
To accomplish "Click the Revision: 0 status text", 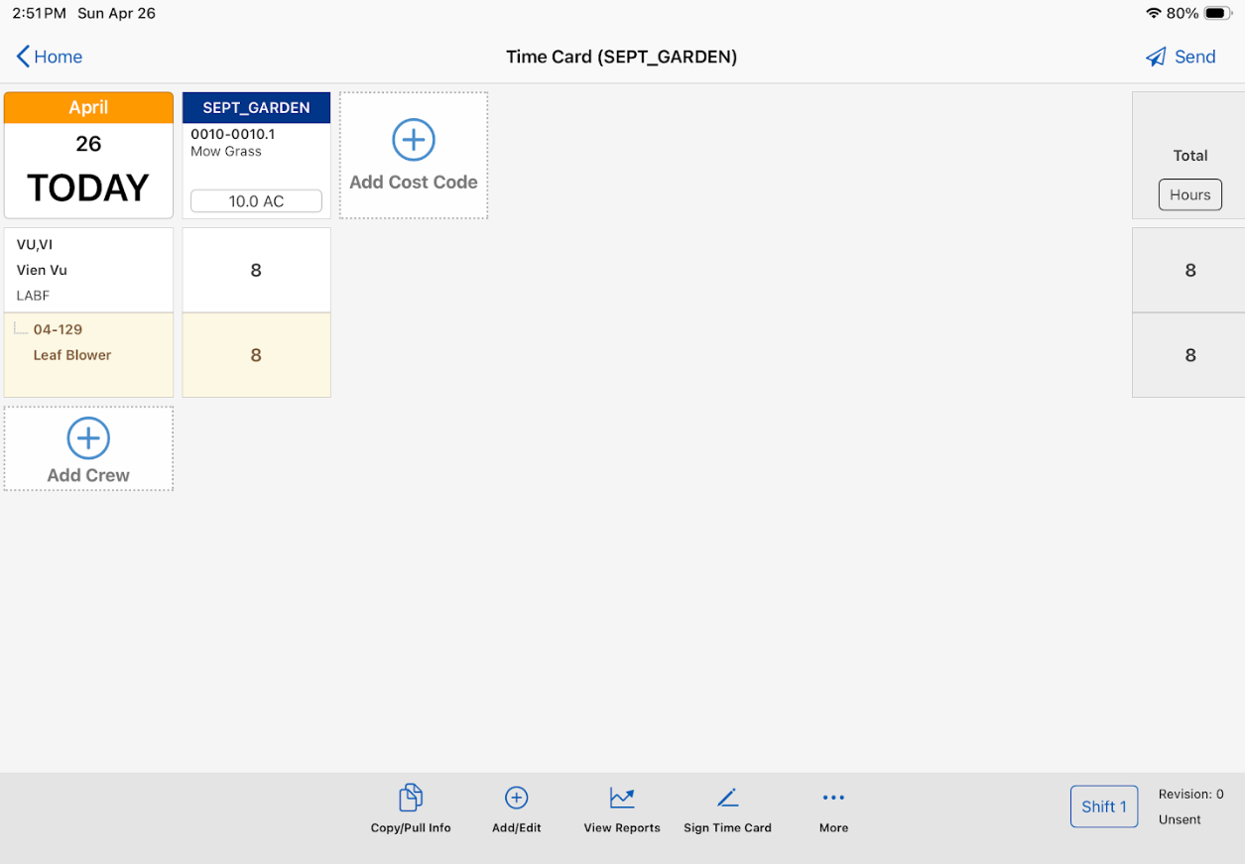I will tap(1190, 794).
